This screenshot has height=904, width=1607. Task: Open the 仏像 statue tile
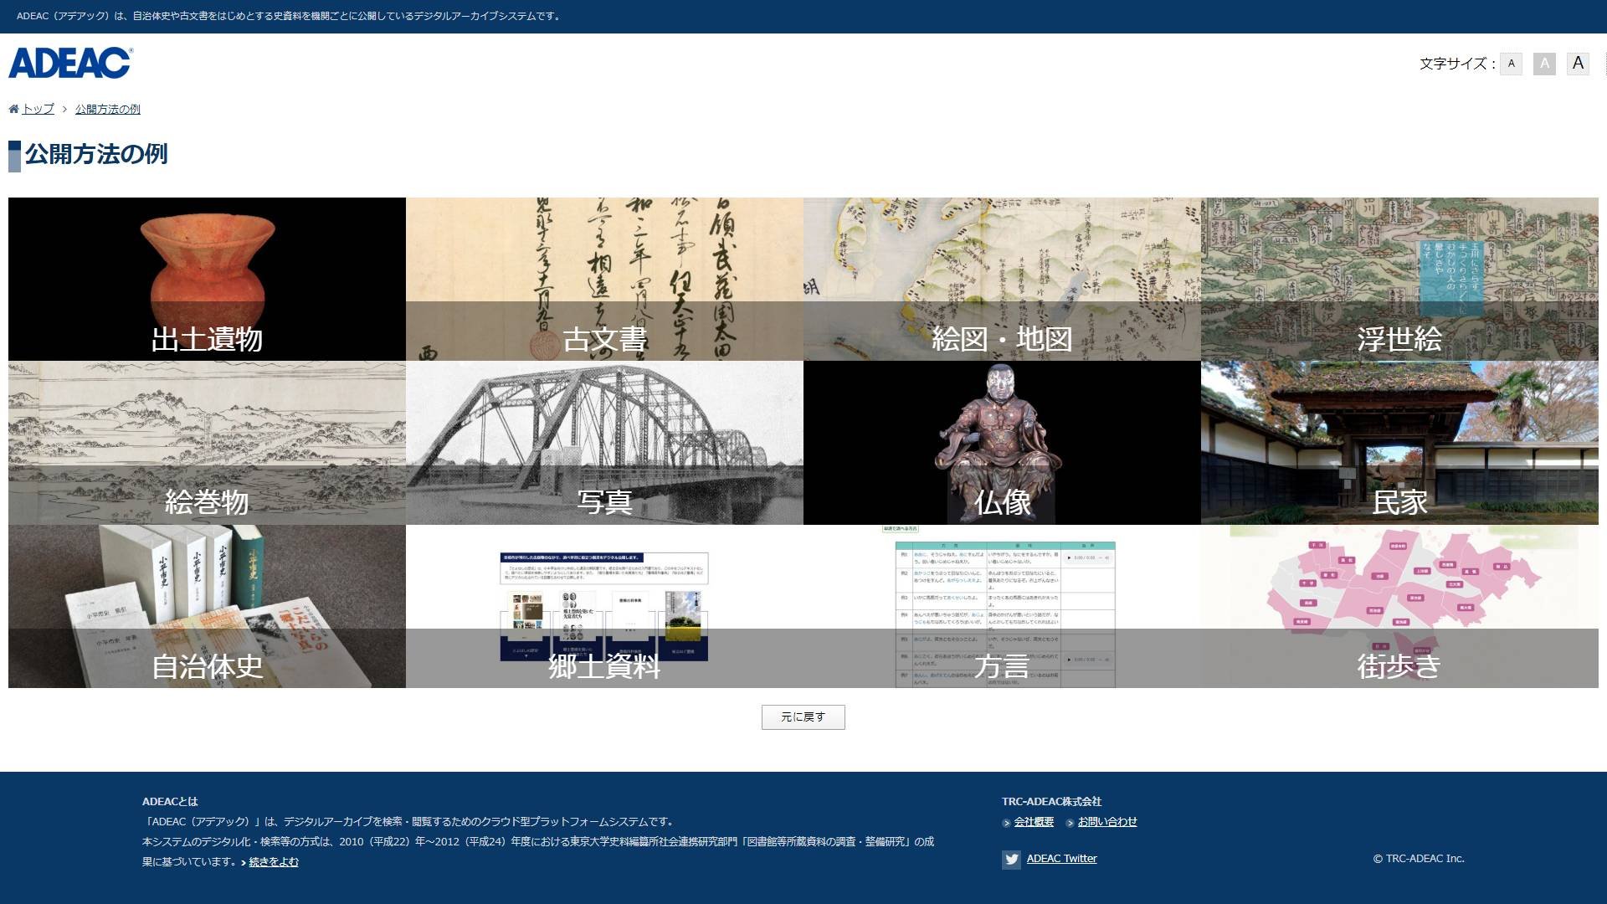click(x=1002, y=443)
